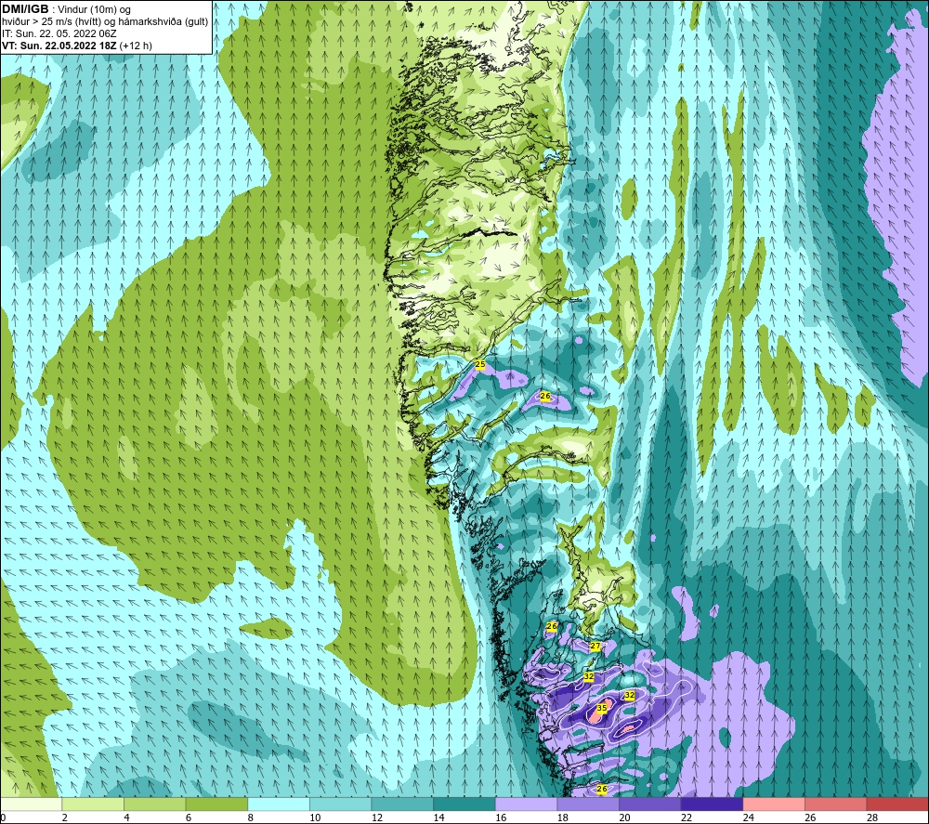Screen dimensions: 929x824
Task: Select the 12–14 m/s teal swatch
Action: (402, 804)
